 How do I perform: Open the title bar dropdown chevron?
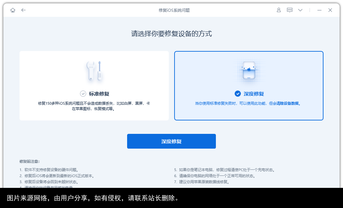(x=300, y=10)
